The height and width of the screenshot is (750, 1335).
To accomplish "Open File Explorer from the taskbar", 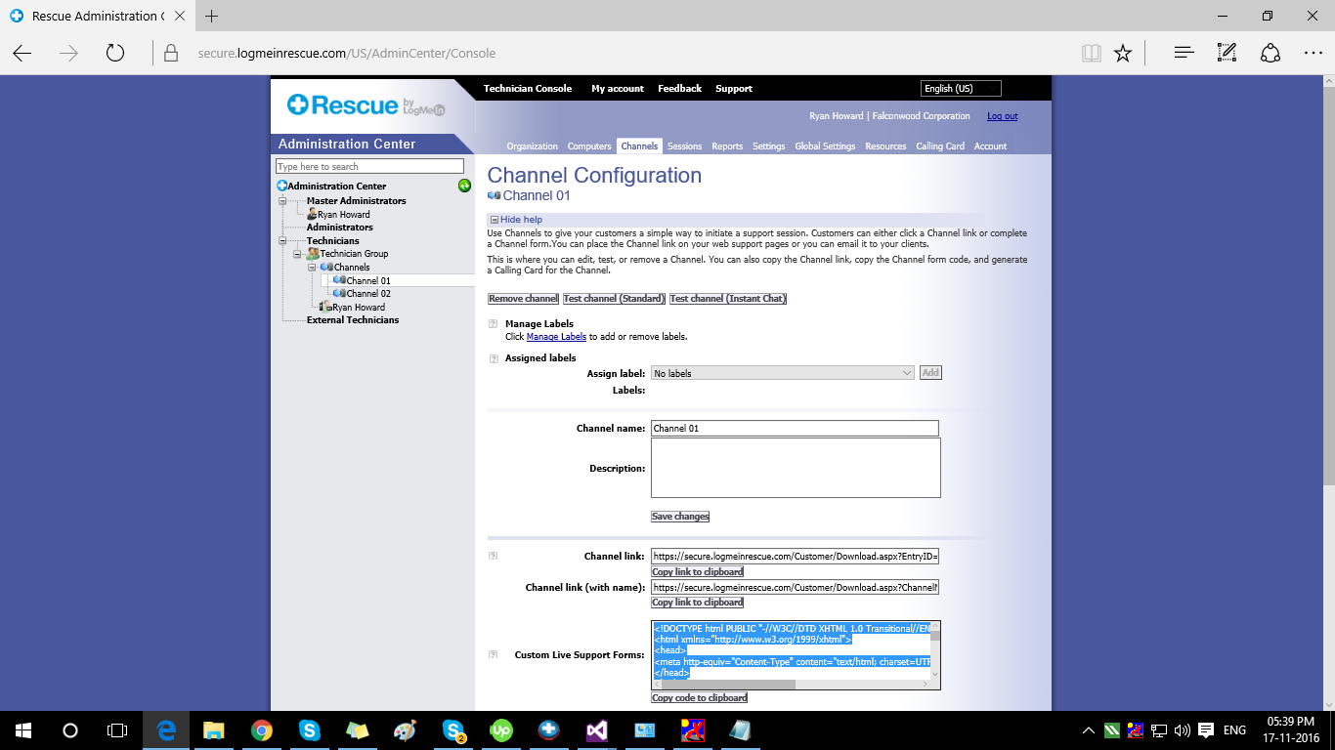I will point(214,729).
